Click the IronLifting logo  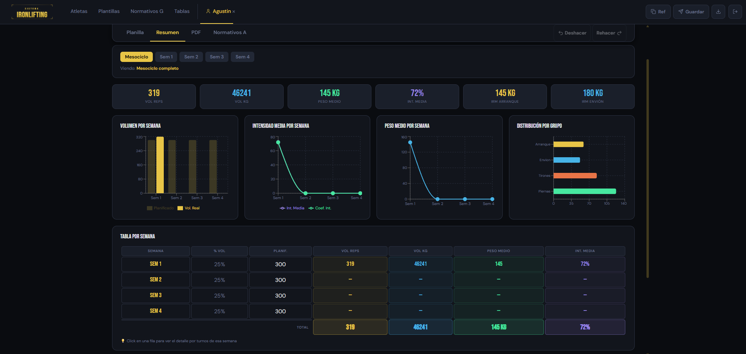[x=32, y=12]
